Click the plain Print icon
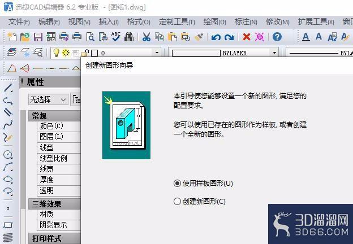This screenshot has height=244, width=353. [77, 37]
